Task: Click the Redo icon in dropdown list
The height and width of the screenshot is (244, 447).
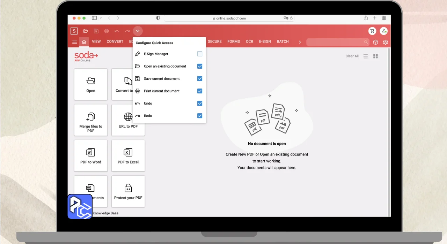Action: tap(138, 116)
